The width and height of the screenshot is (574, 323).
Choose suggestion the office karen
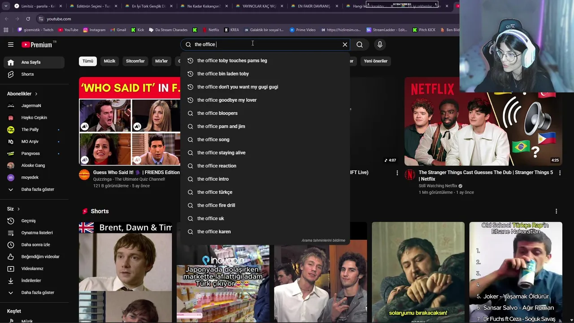click(265, 231)
